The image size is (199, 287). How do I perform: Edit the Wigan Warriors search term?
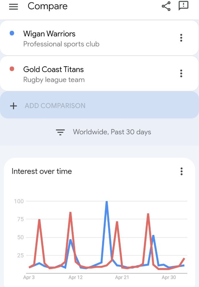49,34
